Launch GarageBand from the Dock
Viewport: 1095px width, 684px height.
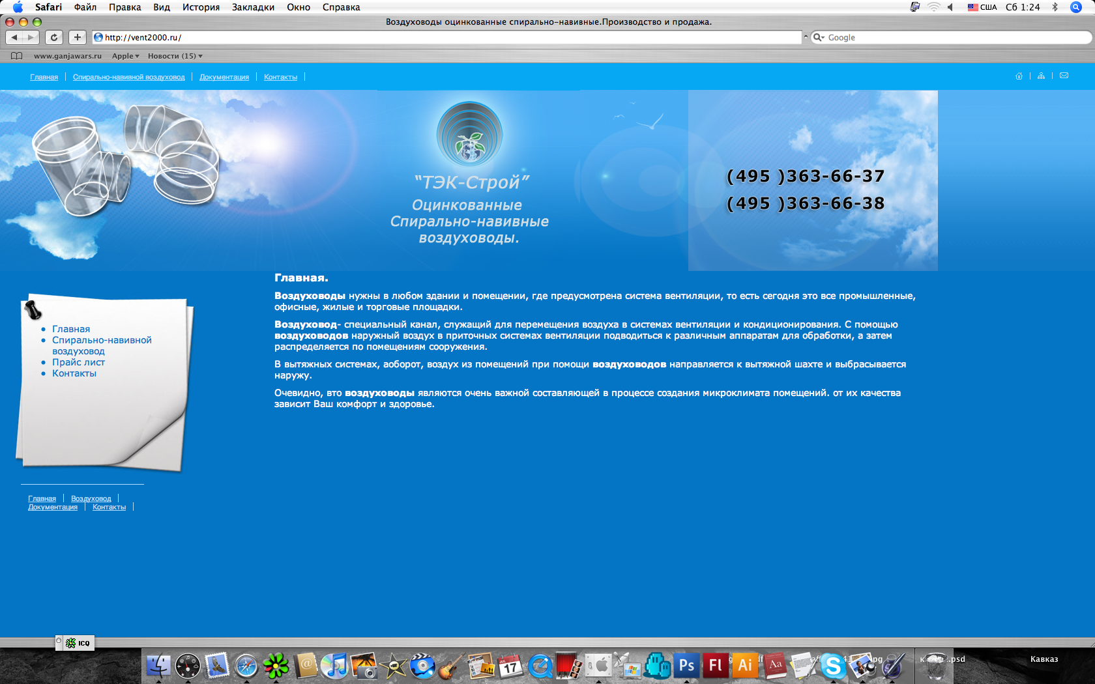pos(452,666)
